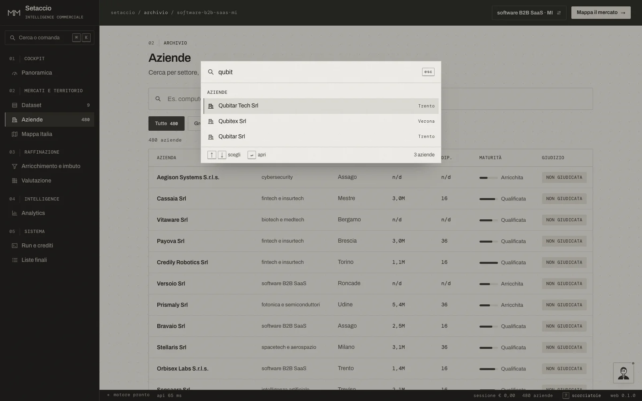Open the software B2B SaaS · MI market selector
The image size is (642, 401).
tap(529, 13)
